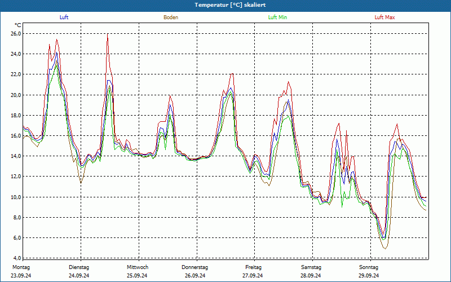Click the 'Luft Max' legend label
This screenshot has width=451, height=282.
point(384,17)
